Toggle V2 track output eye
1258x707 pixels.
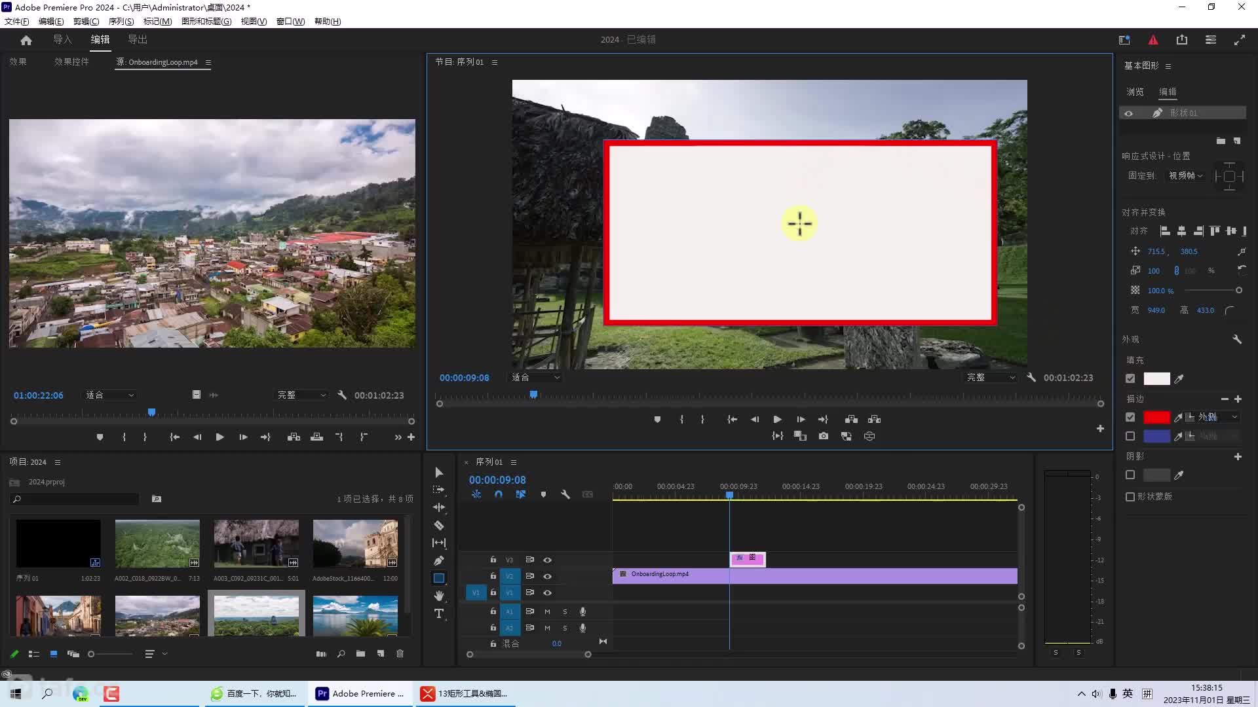(x=548, y=577)
